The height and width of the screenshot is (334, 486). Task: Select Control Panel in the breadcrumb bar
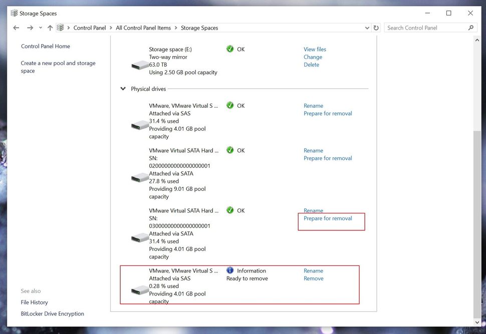click(90, 28)
